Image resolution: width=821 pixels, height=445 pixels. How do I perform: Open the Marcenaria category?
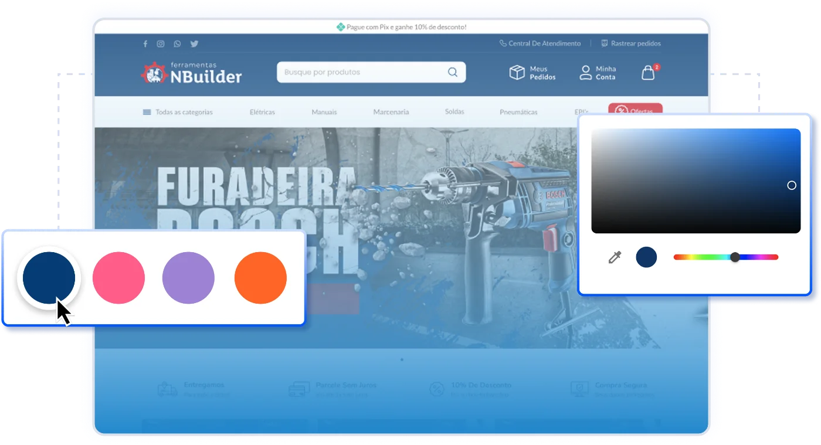pos(391,112)
